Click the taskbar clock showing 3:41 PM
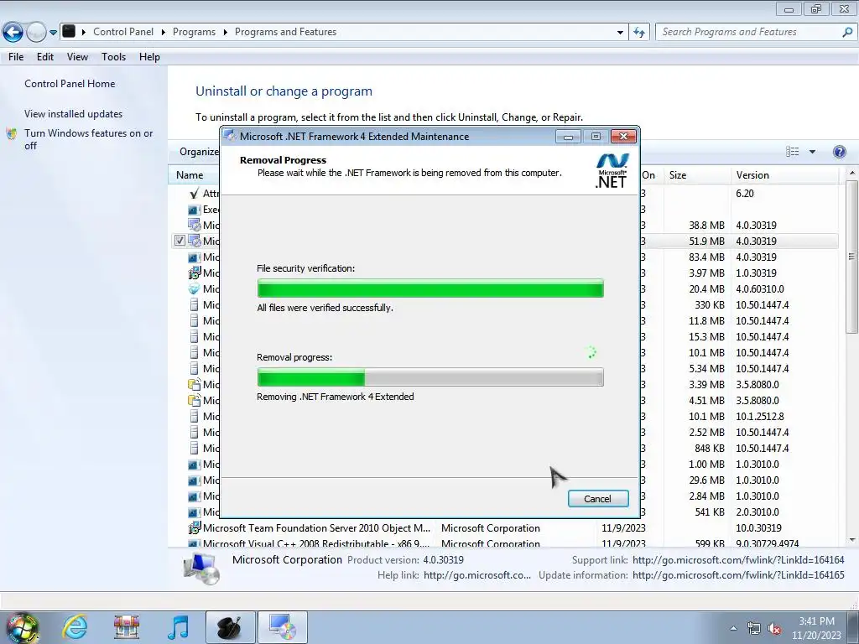 tap(816, 628)
